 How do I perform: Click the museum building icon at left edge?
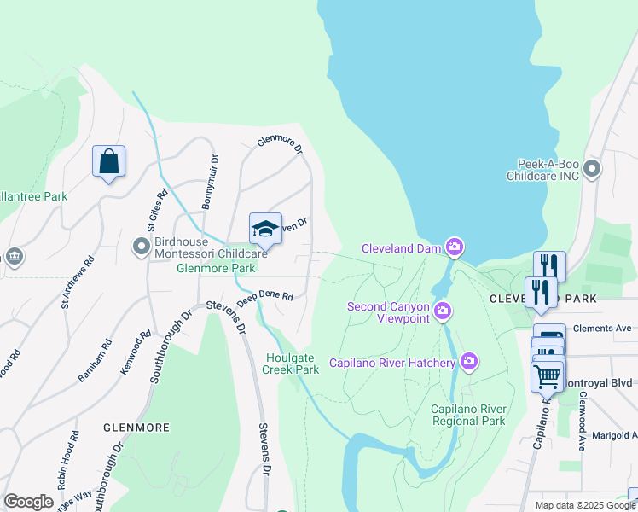point(14,256)
